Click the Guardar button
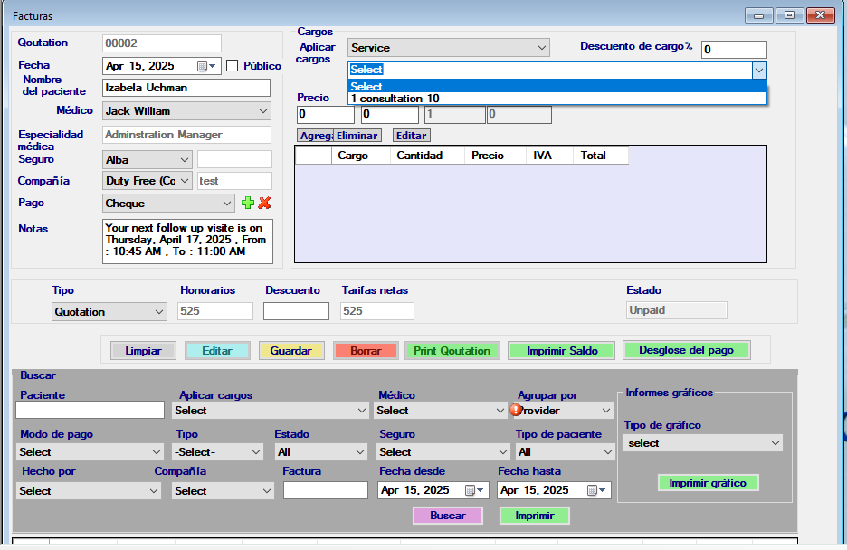Viewport: 847px width, 550px height. coord(290,351)
